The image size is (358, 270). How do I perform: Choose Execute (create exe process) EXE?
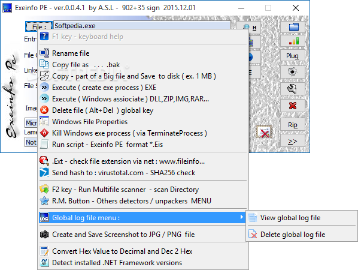point(143,88)
